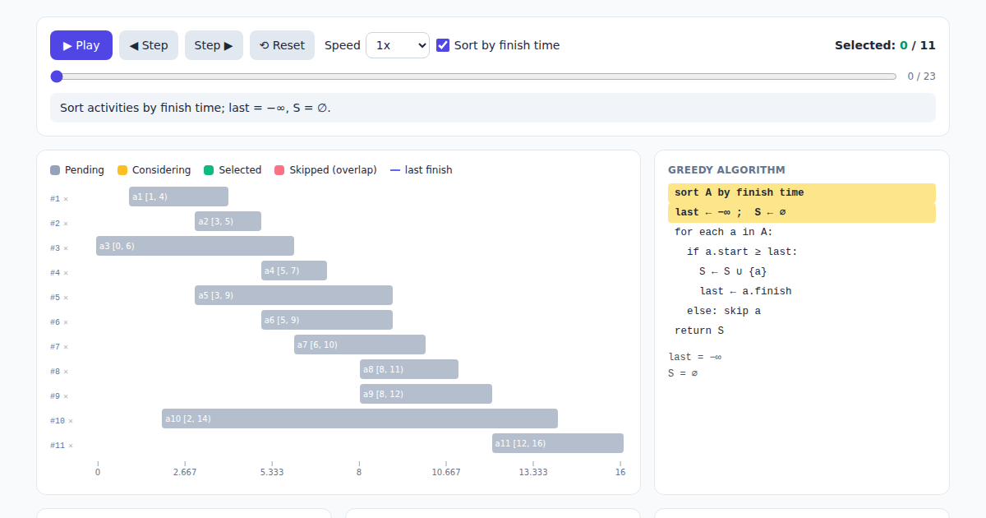This screenshot has height=518, width=986.
Task: Click the 'return S' code line
Action: click(x=802, y=331)
